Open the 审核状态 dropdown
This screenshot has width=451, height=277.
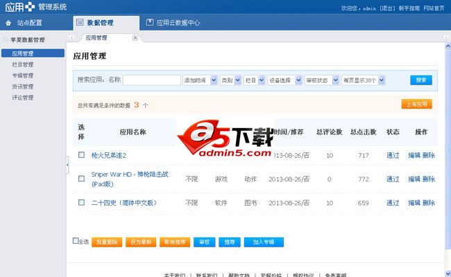click(321, 80)
